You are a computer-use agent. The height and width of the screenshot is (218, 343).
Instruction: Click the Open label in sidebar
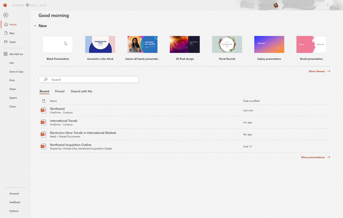(x=12, y=42)
